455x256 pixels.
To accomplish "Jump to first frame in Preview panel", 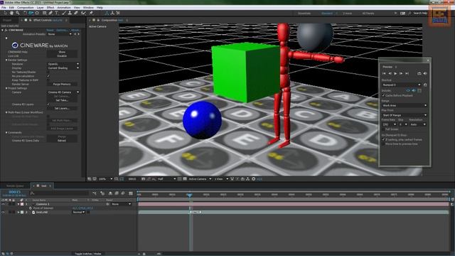I will 384,74.
